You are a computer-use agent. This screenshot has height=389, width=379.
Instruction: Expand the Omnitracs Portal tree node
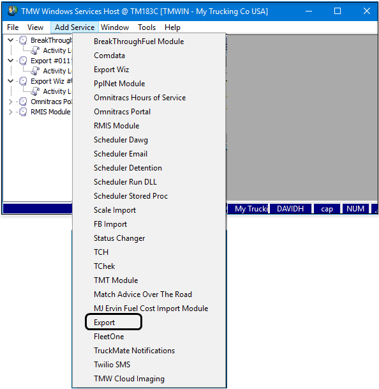click(10, 102)
